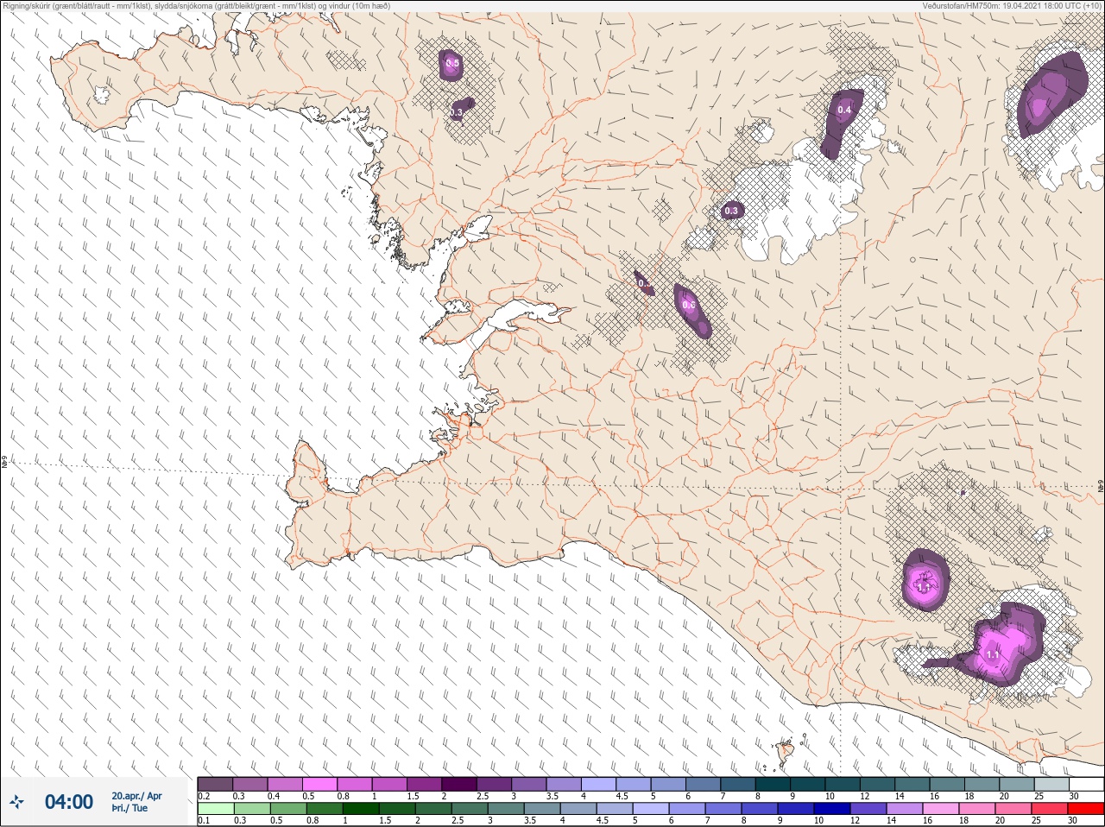
Task: Pick the 0.2–0.3 swatch in the top legend row
Action: click(216, 784)
